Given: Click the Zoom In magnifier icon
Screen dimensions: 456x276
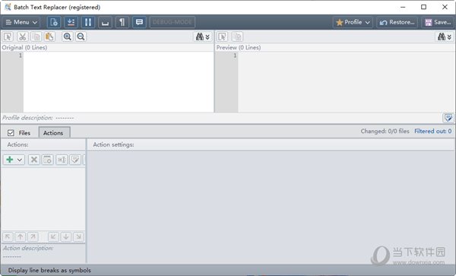Looking at the screenshot, I should point(68,36).
